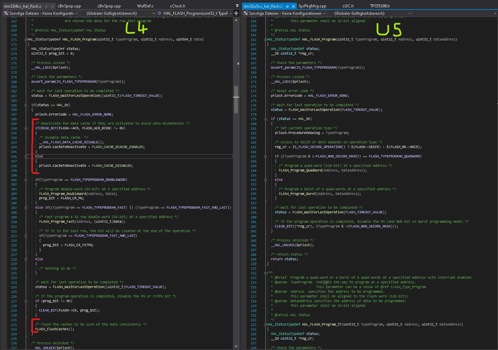Click the left pane scroll up arrow

[236, 20]
